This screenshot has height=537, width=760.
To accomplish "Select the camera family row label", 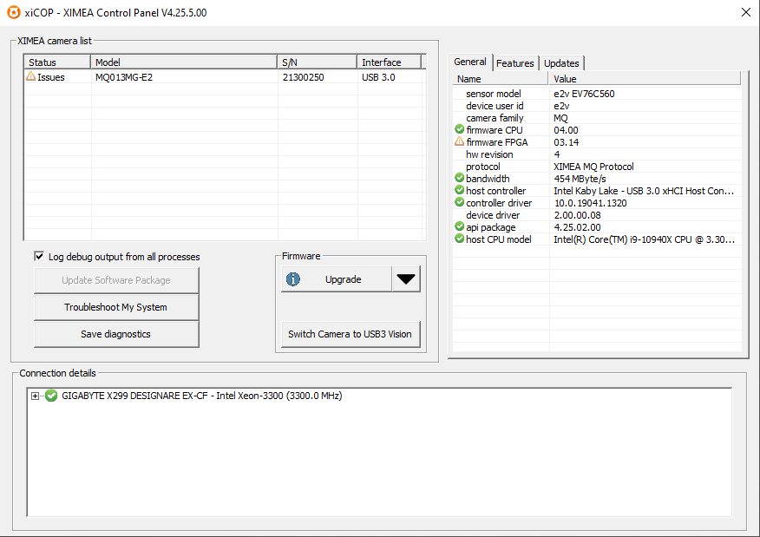I will click(495, 118).
